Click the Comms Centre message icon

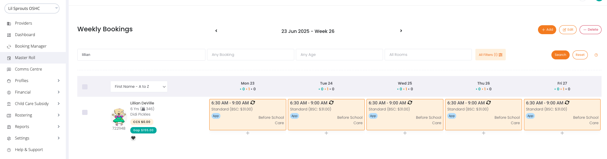pyautogui.click(x=9, y=69)
